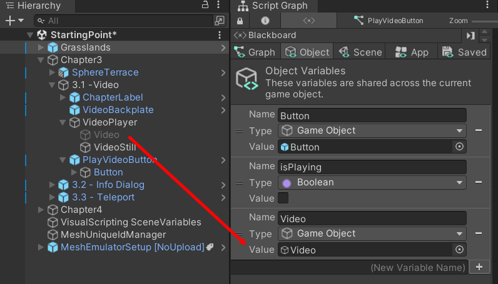
Task: Expand the Grasslands object
Action: [x=41, y=47]
